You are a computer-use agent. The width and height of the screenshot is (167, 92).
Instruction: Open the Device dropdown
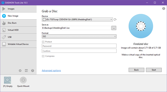tap(77, 20)
